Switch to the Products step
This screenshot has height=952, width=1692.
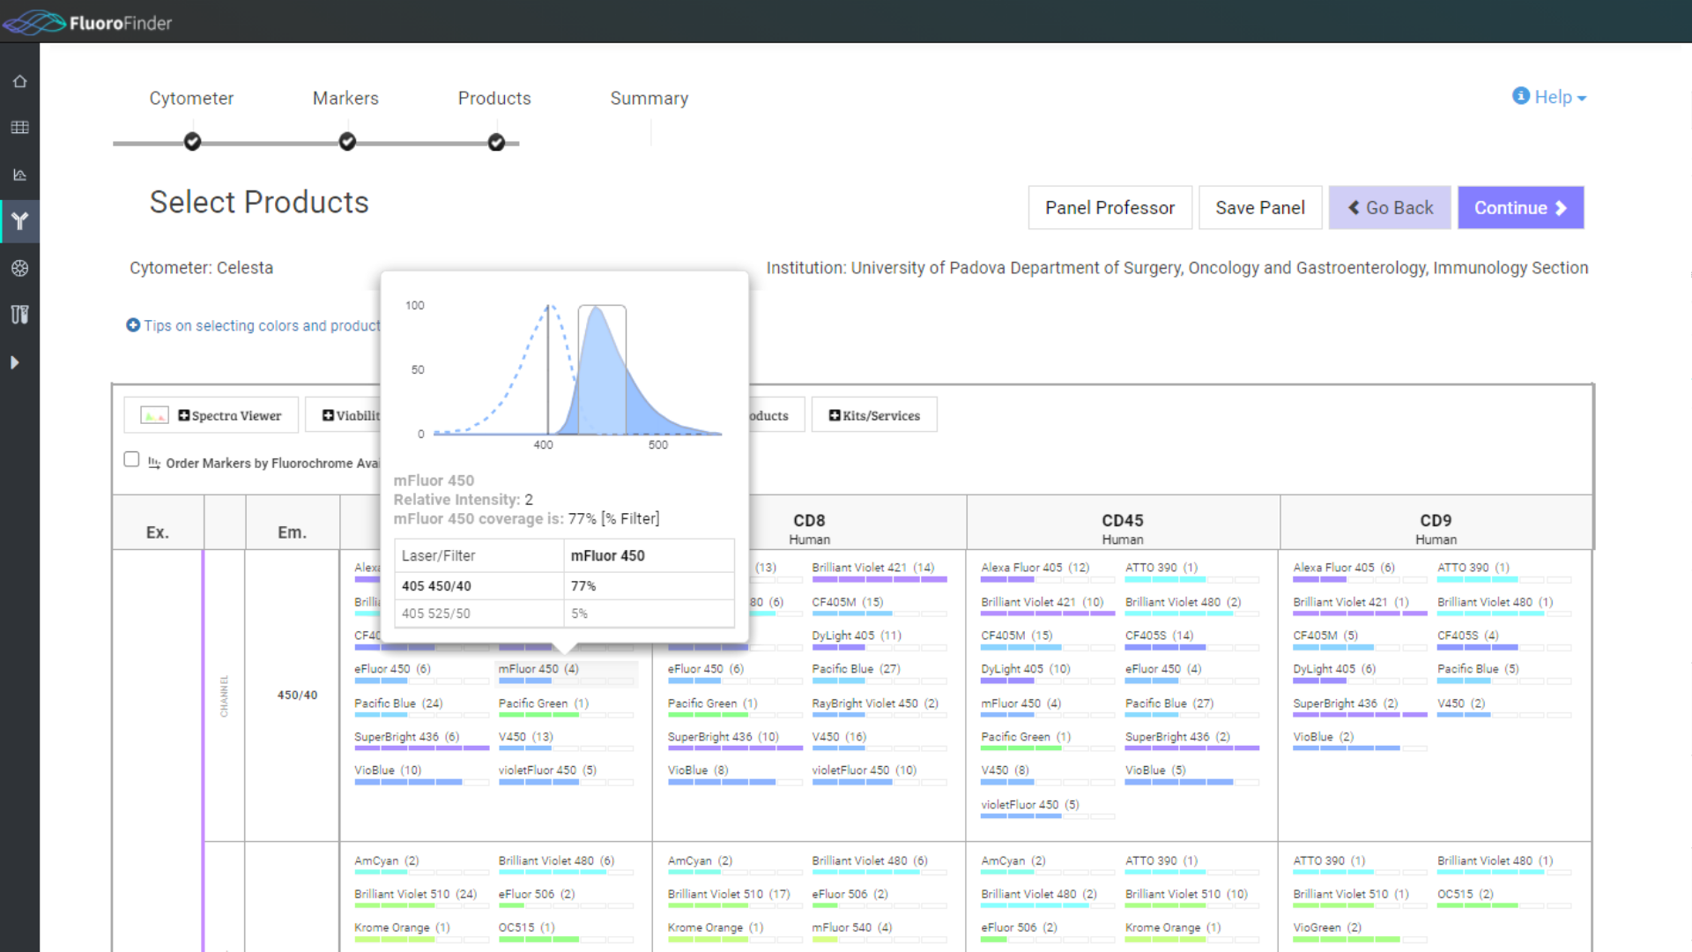click(494, 98)
